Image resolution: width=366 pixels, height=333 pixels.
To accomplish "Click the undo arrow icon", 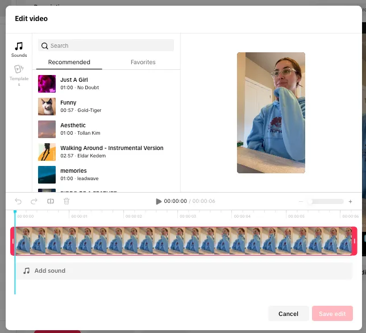I will coord(18,201).
